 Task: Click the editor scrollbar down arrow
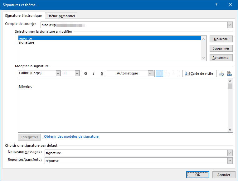click(x=230, y=130)
